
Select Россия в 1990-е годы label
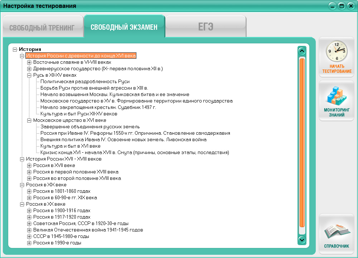[57, 243]
